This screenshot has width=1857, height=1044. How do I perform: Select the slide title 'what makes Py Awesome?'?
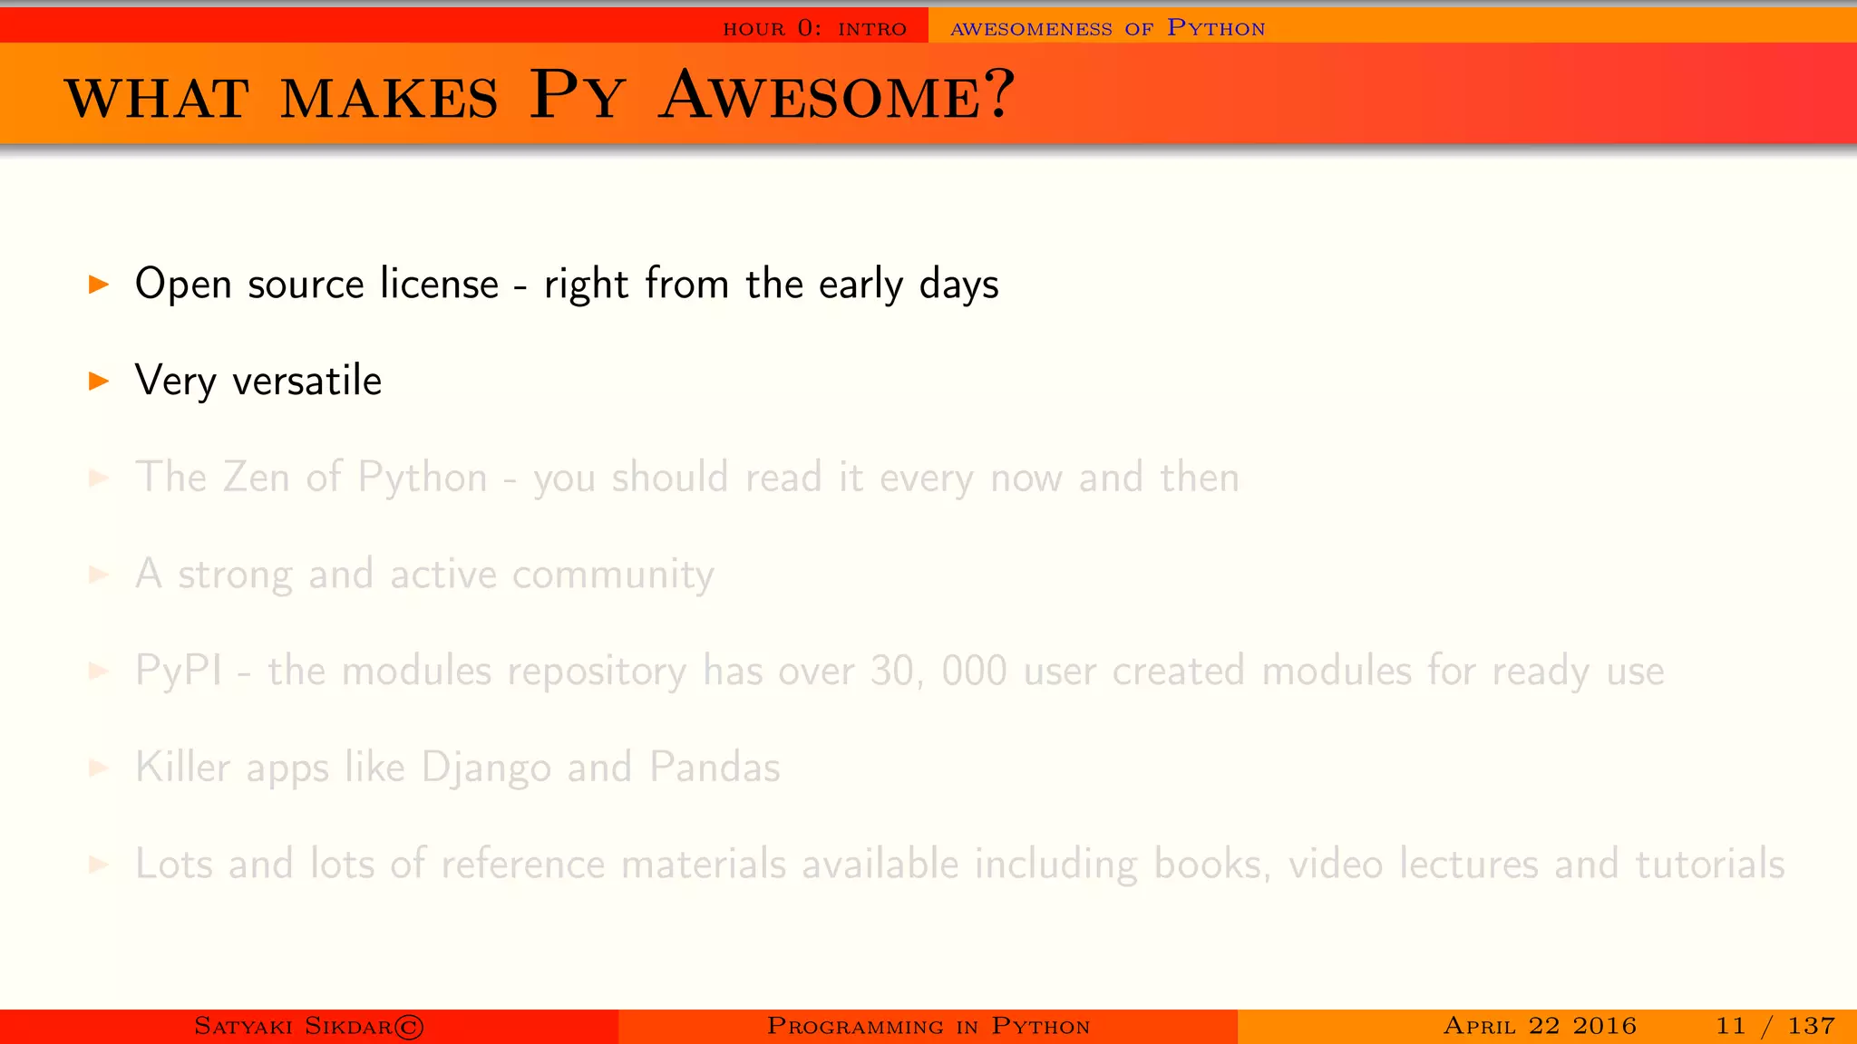[540, 95]
